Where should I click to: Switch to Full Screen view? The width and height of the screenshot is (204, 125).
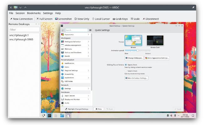coord(44,19)
